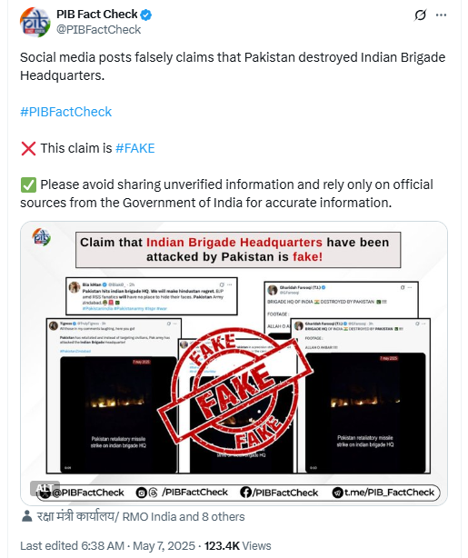
Task: Show the ALT image description badge
Action: [45, 488]
